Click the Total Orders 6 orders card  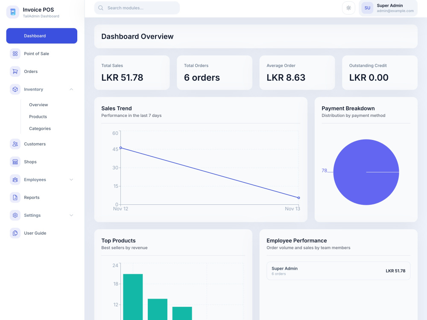click(x=215, y=73)
